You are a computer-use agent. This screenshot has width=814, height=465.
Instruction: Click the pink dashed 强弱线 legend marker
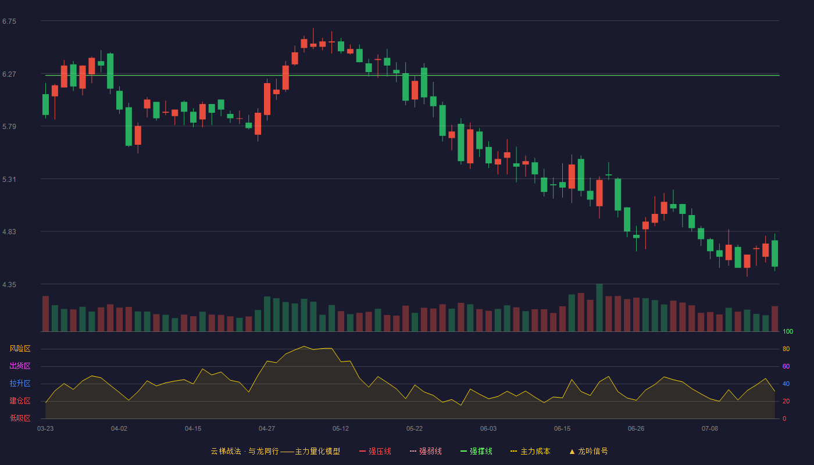click(413, 451)
